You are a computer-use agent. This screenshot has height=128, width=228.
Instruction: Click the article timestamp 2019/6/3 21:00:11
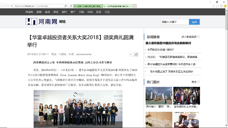pyautogui.click(x=38, y=54)
